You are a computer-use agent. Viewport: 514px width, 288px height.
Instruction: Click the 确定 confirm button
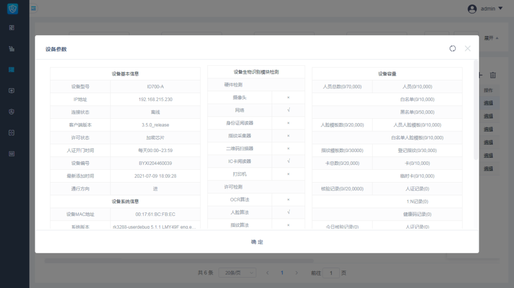[x=257, y=241]
